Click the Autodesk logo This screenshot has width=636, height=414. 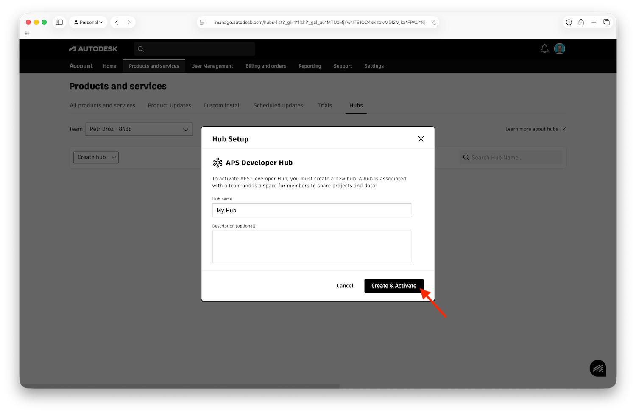93,49
